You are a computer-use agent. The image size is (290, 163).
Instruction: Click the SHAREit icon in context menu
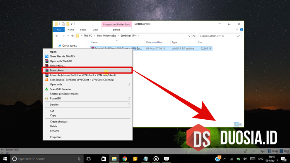[46, 57]
